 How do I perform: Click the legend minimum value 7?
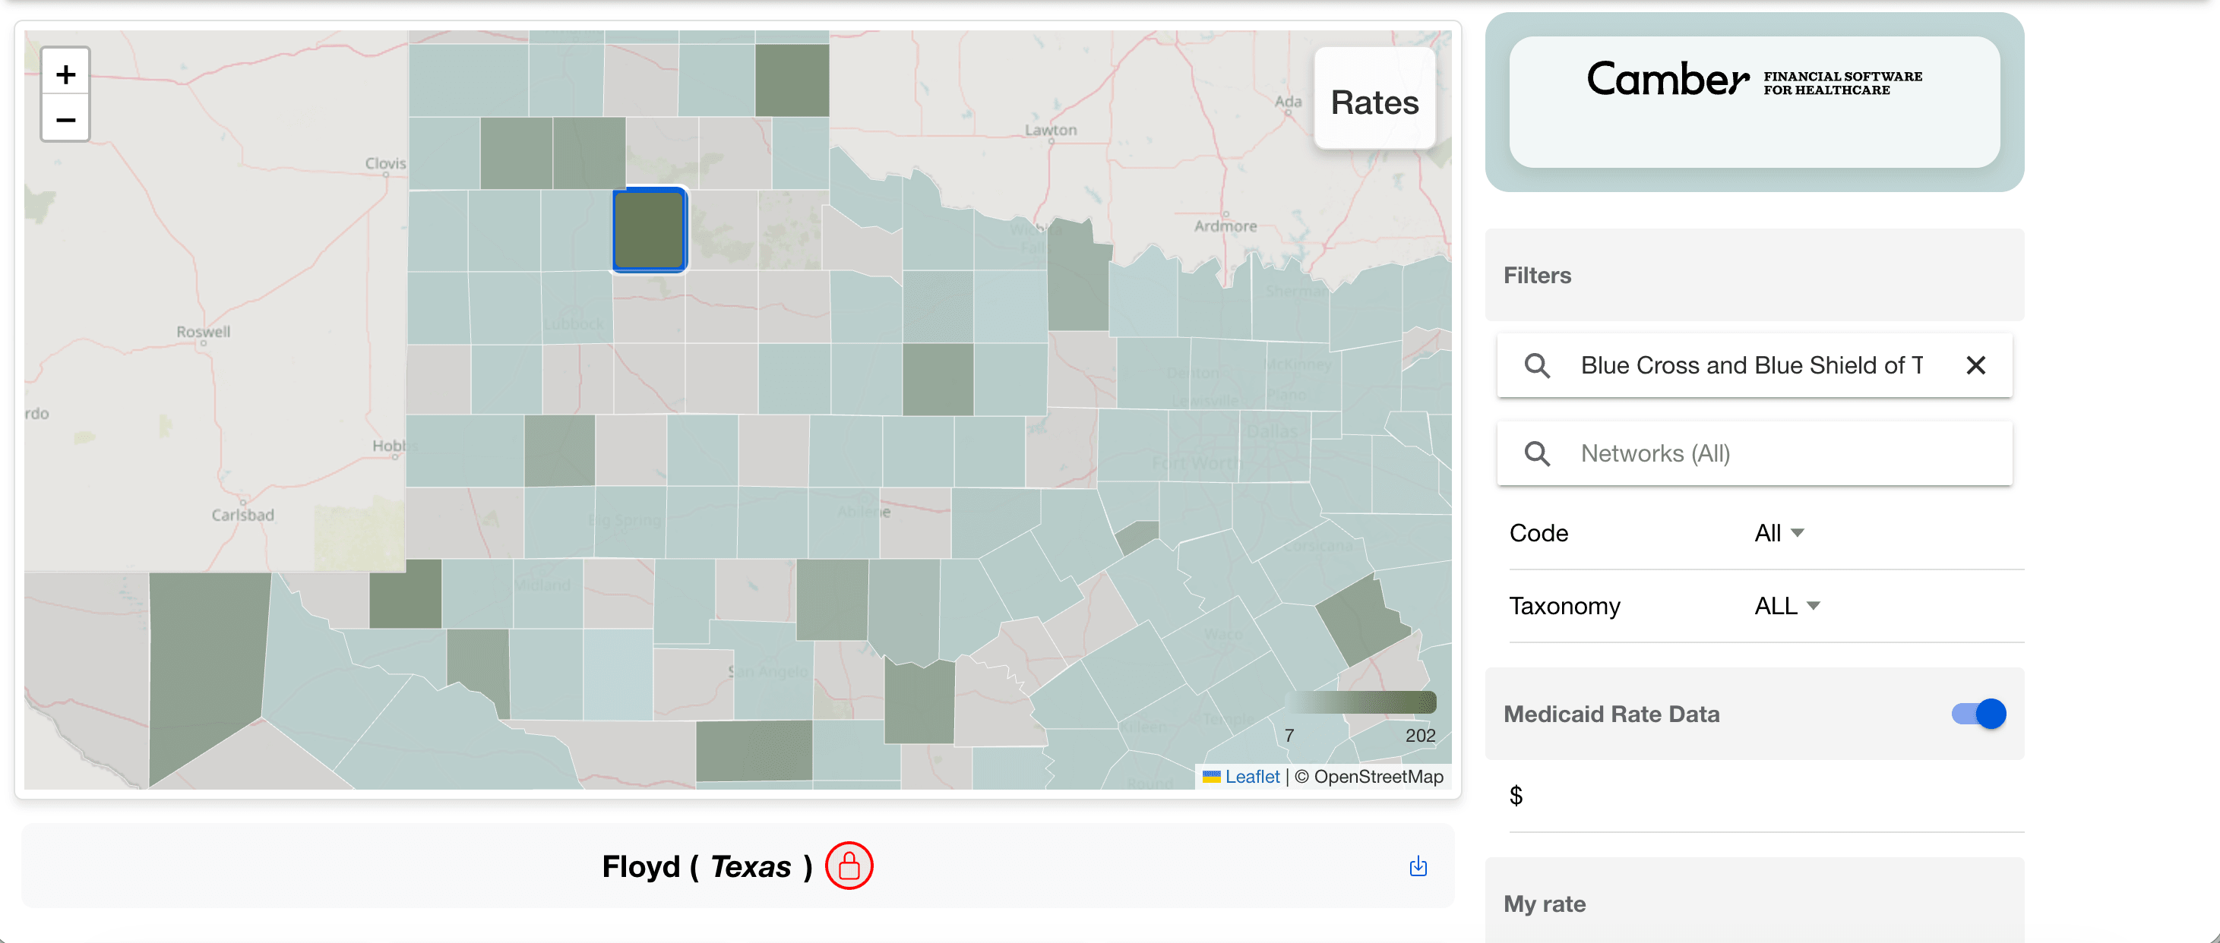point(1289,735)
